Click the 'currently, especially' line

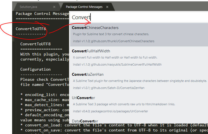tap(45, 59)
